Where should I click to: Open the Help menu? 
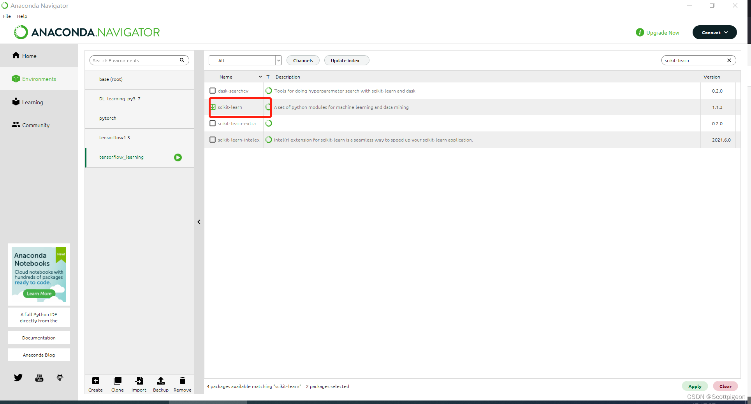22,16
